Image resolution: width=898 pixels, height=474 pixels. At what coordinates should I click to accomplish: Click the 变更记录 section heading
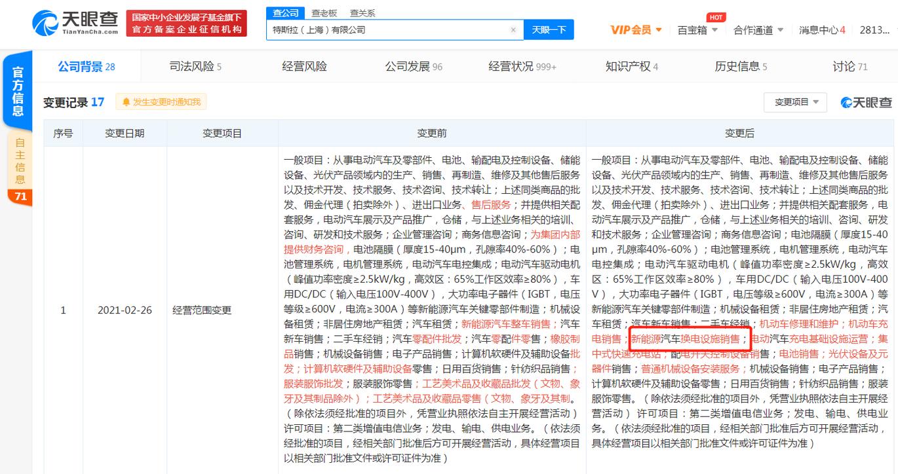click(x=74, y=102)
